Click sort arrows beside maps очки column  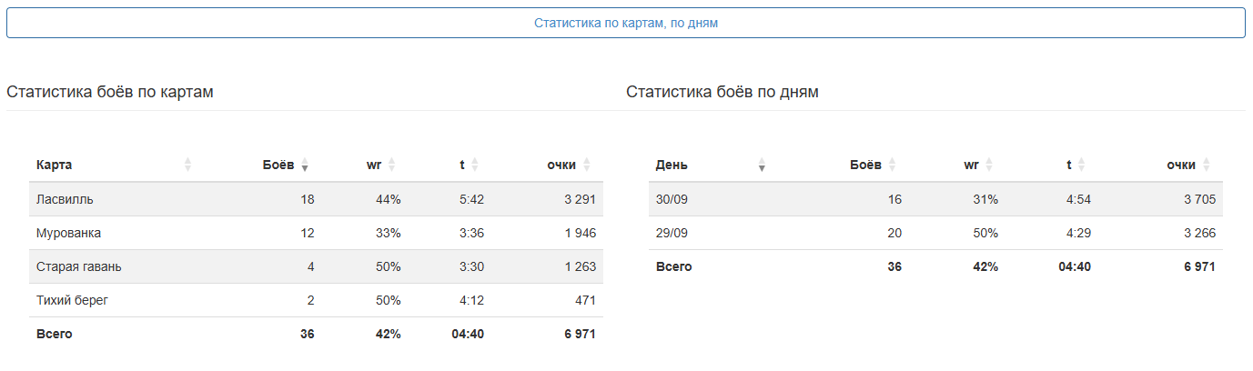coord(587,165)
